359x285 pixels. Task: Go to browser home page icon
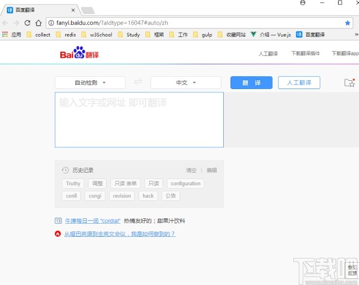(x=38, y=23)
